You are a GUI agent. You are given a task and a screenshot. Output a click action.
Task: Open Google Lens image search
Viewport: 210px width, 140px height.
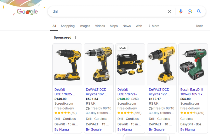coord(190,11)
